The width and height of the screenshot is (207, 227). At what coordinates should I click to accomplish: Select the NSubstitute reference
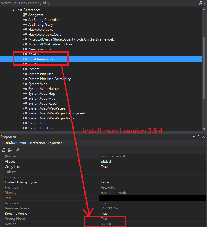pos(37,54)
